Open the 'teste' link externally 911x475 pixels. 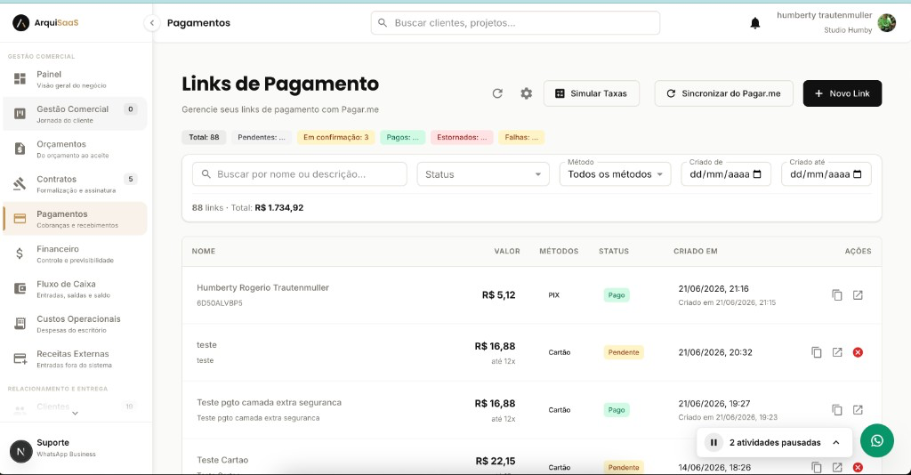[837, 352]
